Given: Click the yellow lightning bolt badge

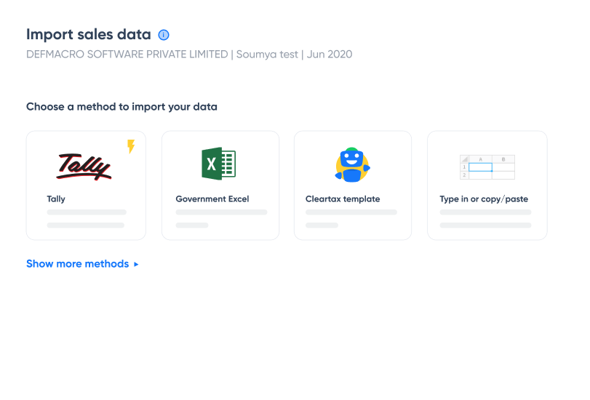Looking at the screenshot, I should click(131, 146).
